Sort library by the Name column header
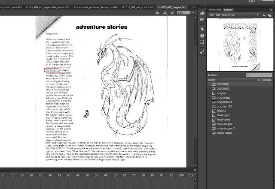 tap(211, 80)
